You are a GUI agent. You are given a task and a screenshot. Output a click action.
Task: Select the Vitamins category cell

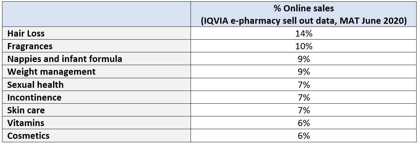pyautogui.click(x=26, y=123)
